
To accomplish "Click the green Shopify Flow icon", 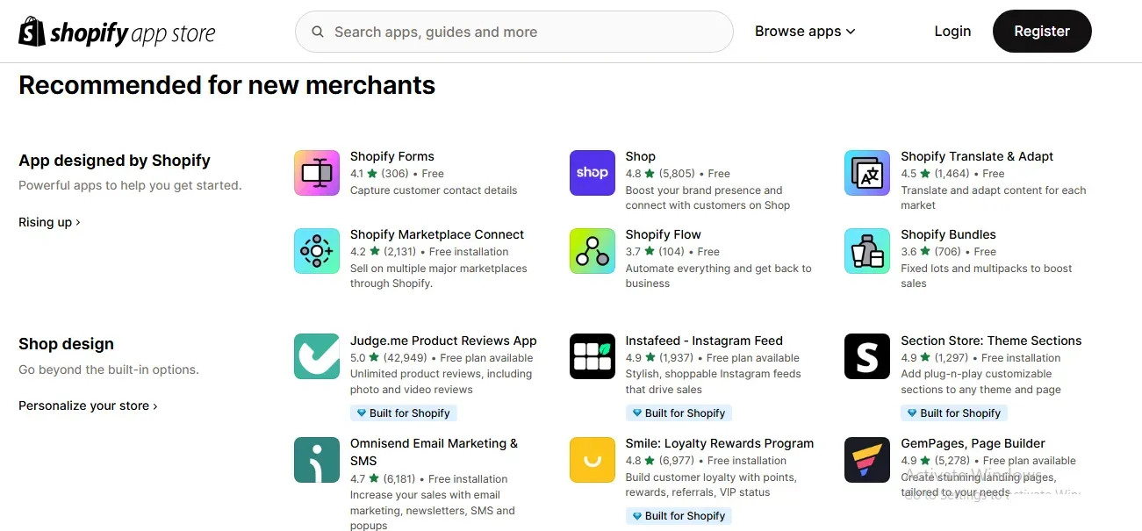I will pyautogui.click(x=593, y=251).
